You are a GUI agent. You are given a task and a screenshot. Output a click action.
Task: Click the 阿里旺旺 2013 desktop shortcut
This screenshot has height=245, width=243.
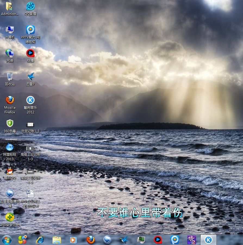tap(10, 152)
